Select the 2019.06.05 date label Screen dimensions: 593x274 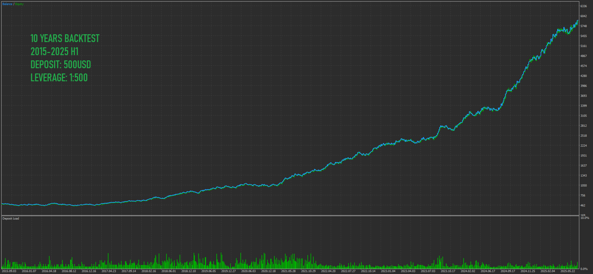click(209, 271)
